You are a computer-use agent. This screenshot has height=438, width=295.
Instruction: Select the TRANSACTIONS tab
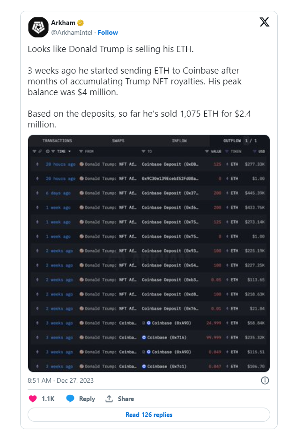click(x=57, y=141)
